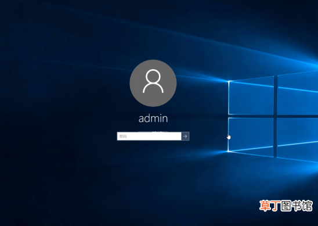
Task: Click the admin username text
Action: tap(153, 119)
